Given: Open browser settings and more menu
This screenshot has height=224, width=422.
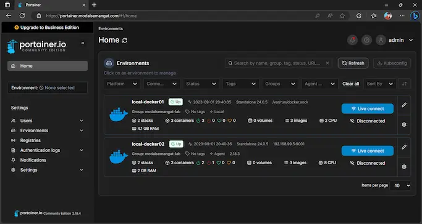Looking at the screenshot, I should [x=402, y=16].
